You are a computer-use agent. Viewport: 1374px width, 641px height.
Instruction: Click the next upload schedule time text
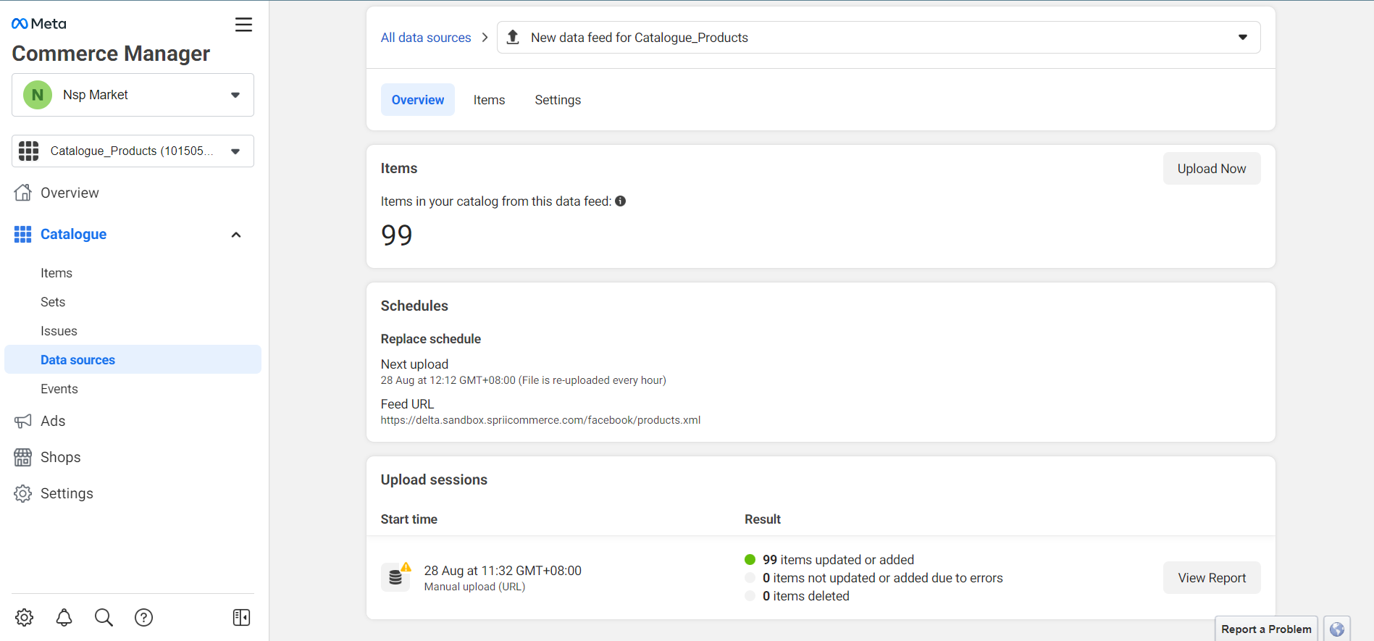tap(524, 380)
